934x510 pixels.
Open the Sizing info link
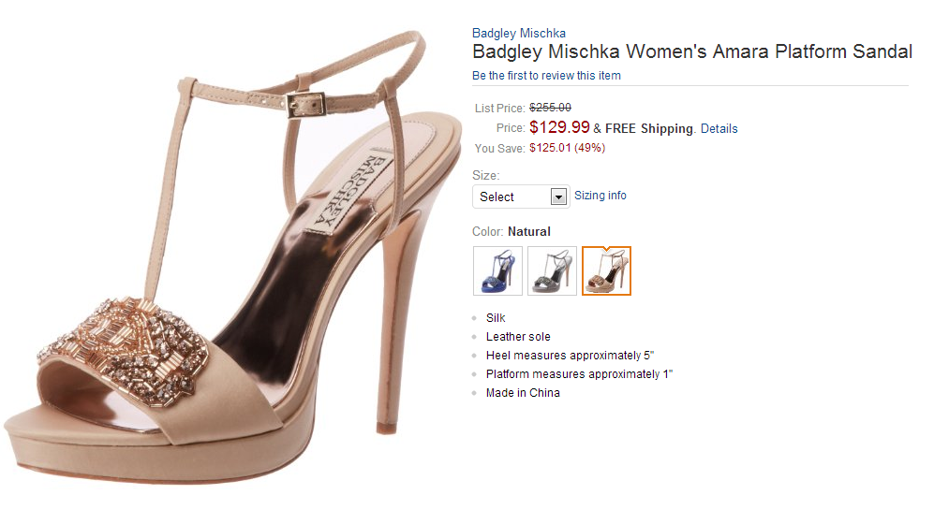[x=600, y=196]
